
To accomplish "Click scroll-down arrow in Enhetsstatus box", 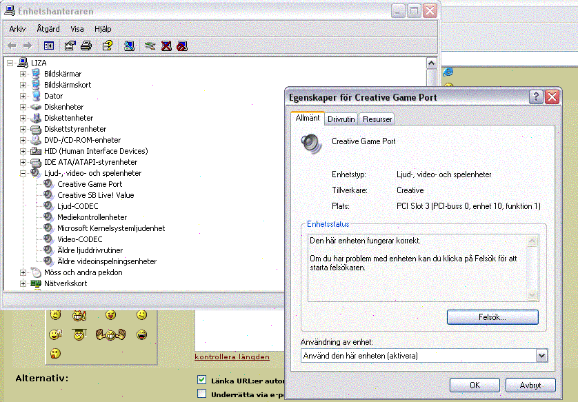I will pos(532,294).
